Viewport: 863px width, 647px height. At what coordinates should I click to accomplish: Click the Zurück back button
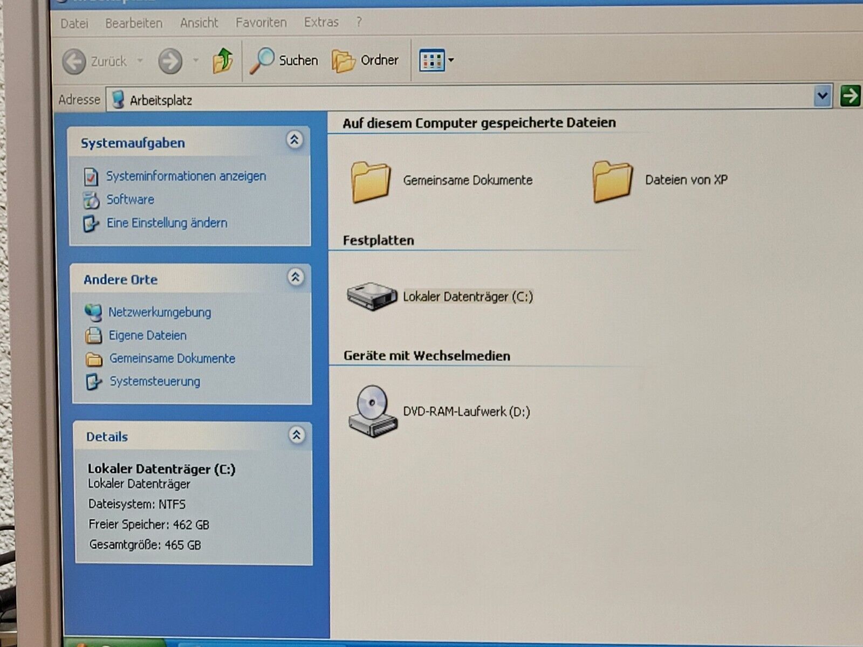pyautogui.click(x=94, y=61)
